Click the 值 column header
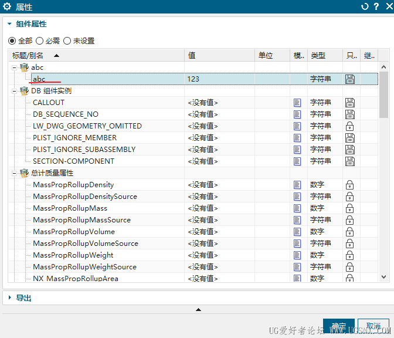The height and width of the screenshot is (338, 394). coord(220,55)
